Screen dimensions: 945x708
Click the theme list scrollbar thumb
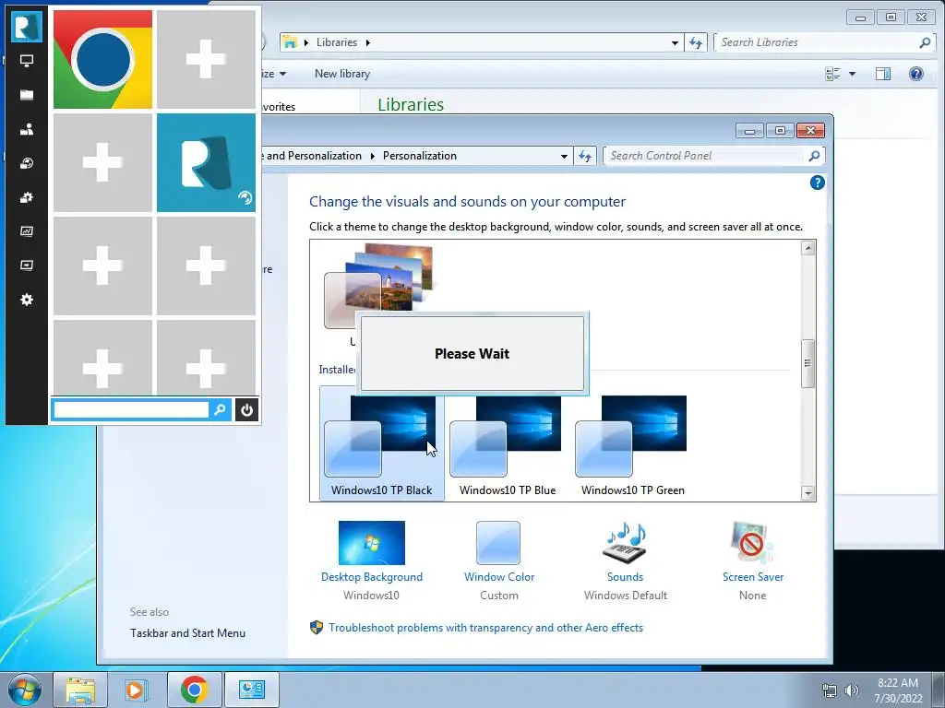pos(808,363)
